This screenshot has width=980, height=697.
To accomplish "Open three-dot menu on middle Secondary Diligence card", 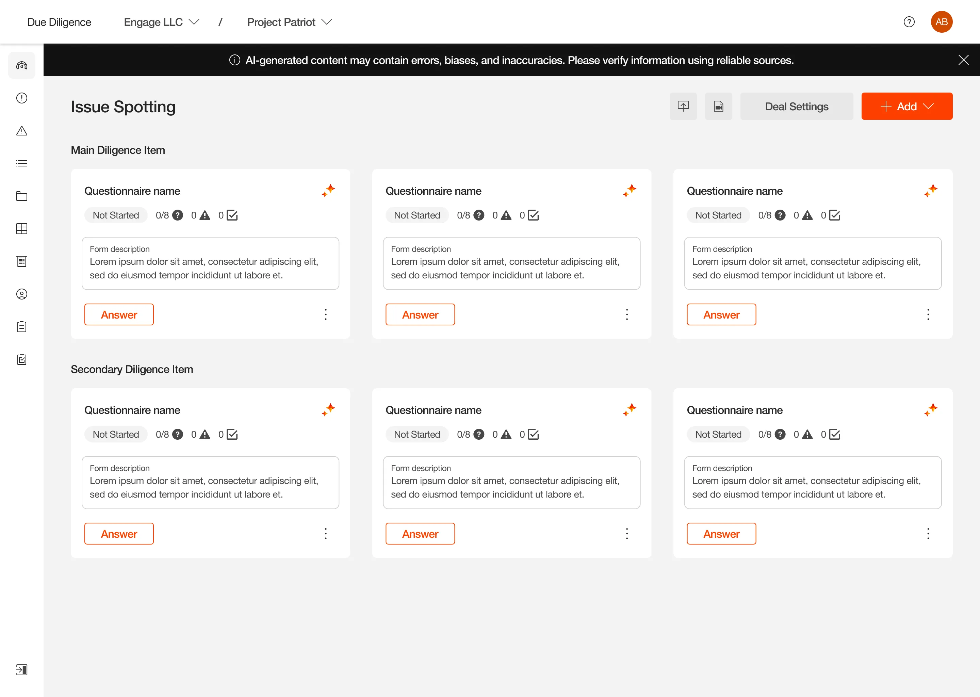I will point(627,534).
